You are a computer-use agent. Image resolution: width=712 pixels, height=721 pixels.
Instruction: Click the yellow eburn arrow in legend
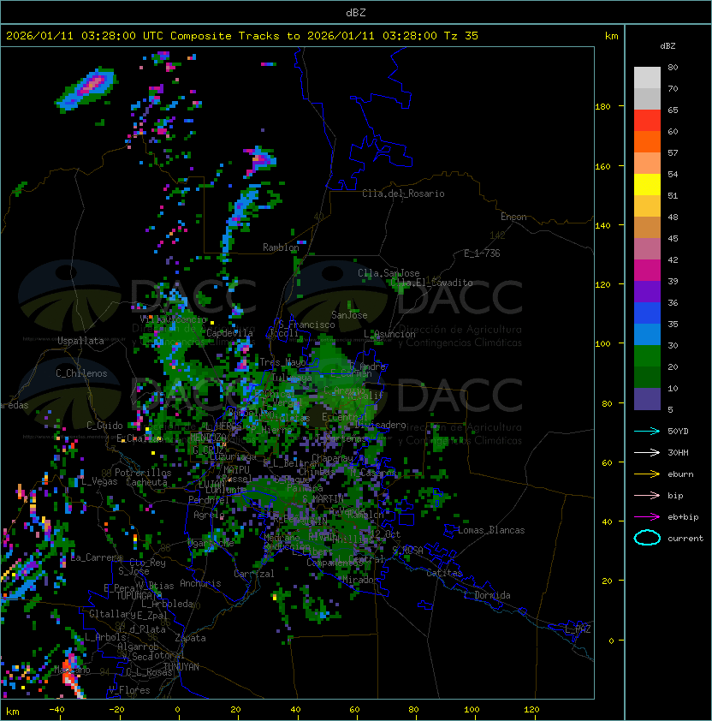[x=647, y=474]
